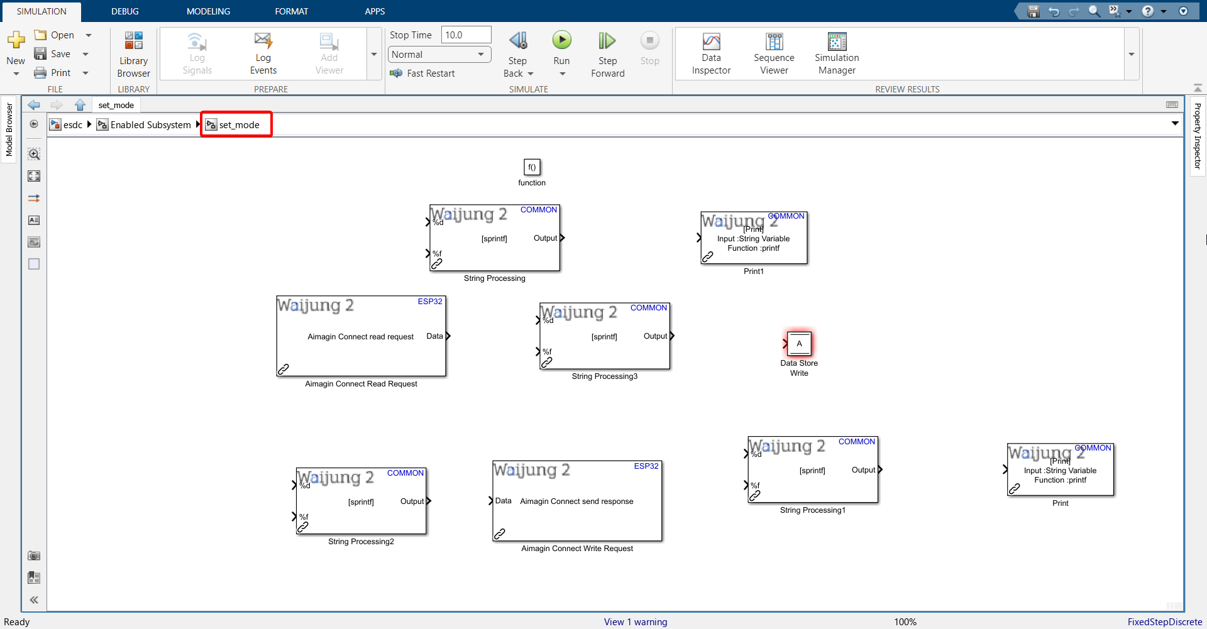Screen dimensions: 1207x629
Task: Select the String Processing3 block
Action: tap(605, 336)
